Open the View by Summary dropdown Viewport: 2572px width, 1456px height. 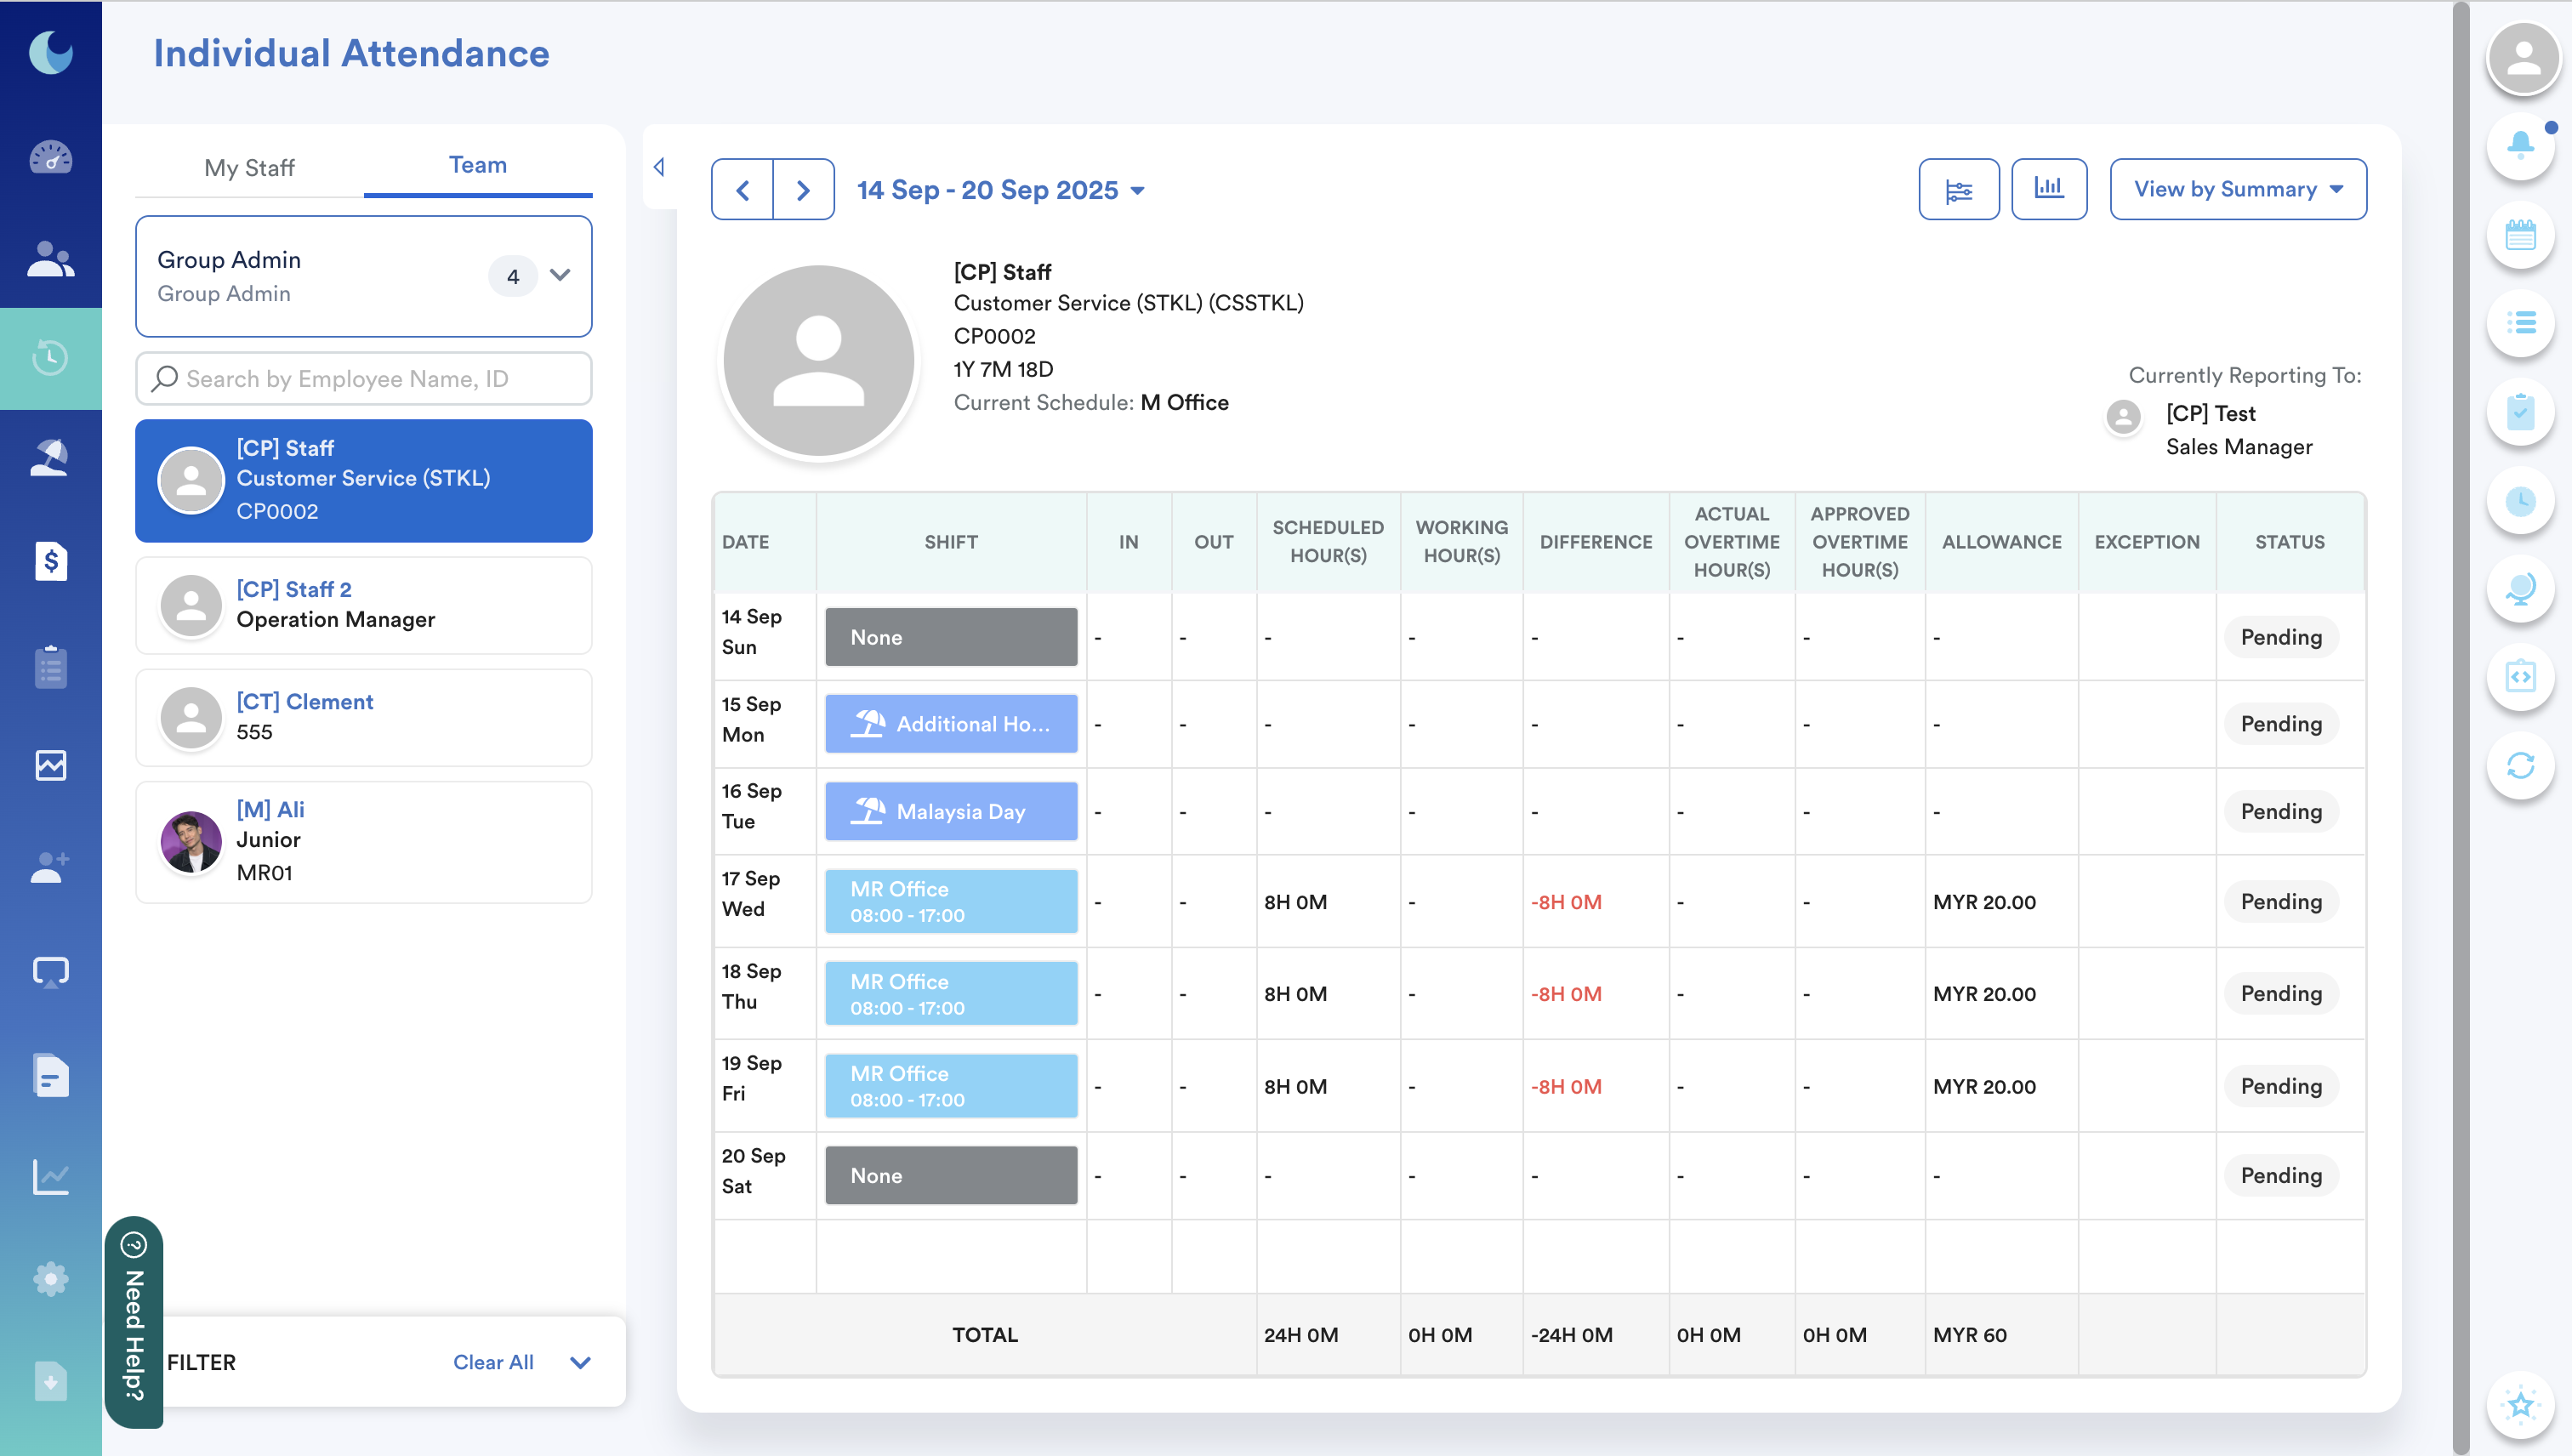pyautogui.click(x=2237, y=189)
